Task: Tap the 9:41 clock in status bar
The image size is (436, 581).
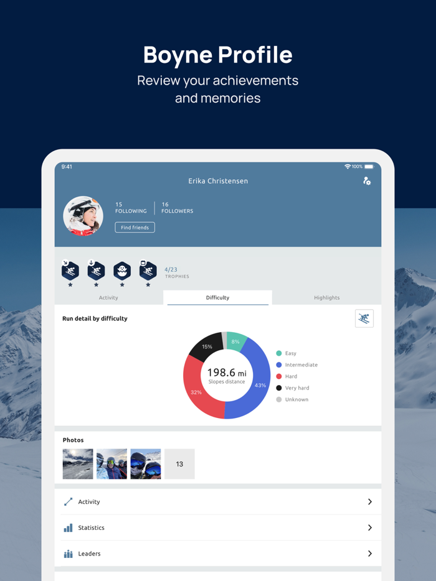Action: [67, 167]
